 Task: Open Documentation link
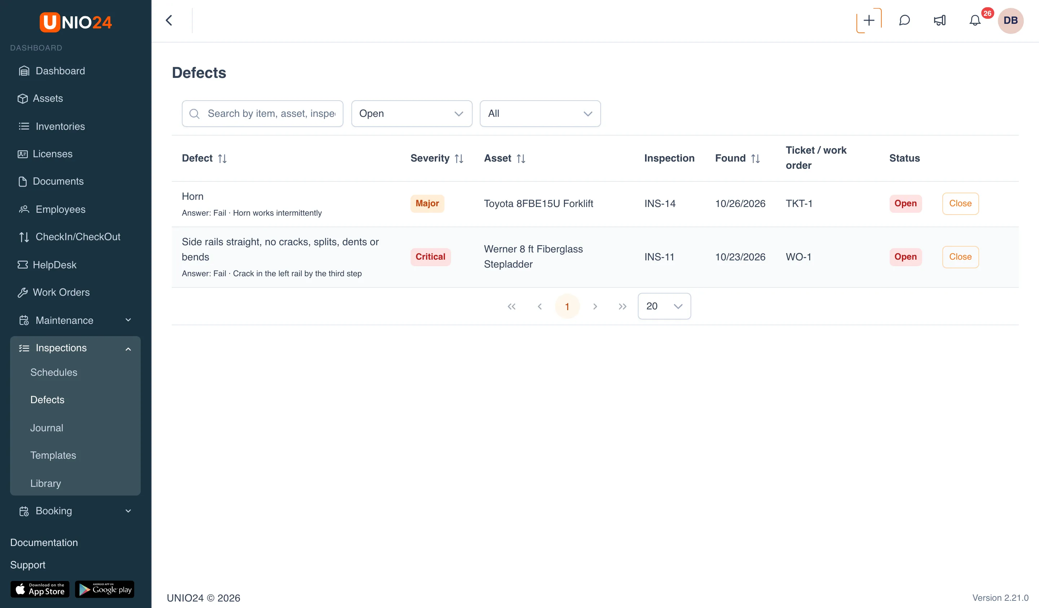[44, 542]
